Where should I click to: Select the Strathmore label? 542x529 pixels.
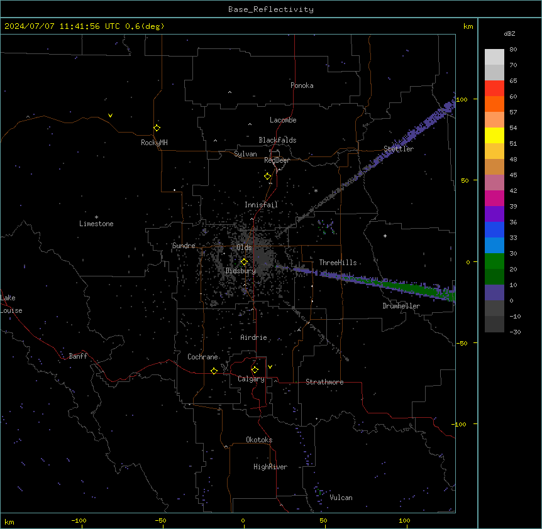pyautogui.click(x=324, y=382)
